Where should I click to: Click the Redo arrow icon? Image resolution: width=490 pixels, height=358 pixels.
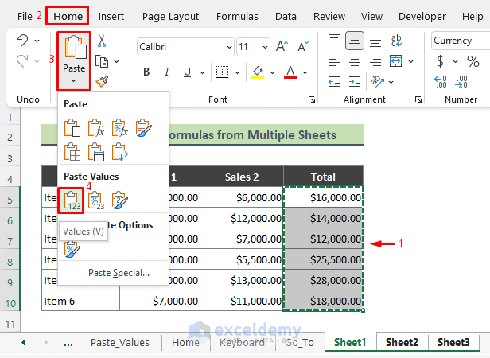pyautogui.click(x=22, y=60)
